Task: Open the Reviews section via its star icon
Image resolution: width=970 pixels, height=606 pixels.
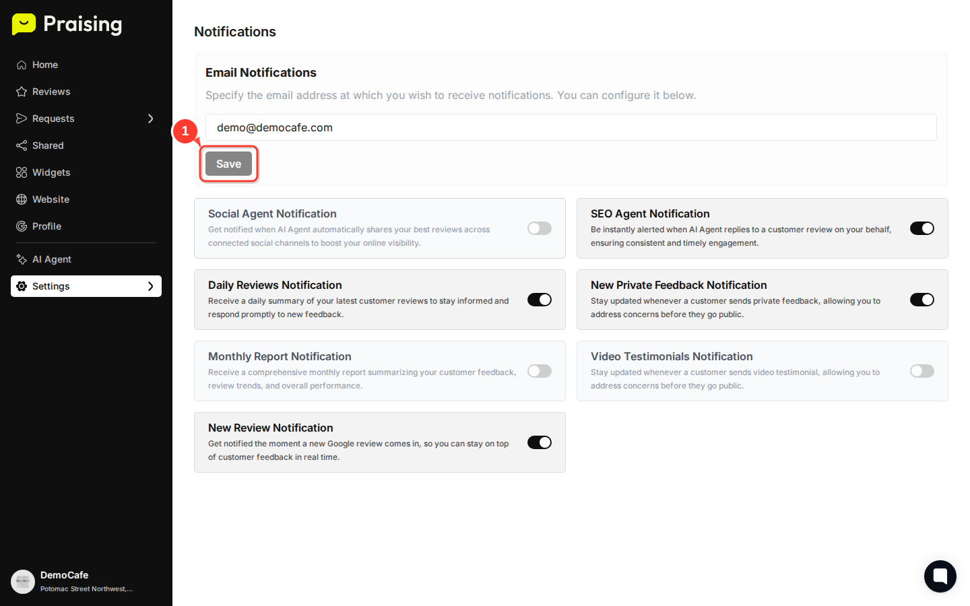Action: [x=21, y=92]
